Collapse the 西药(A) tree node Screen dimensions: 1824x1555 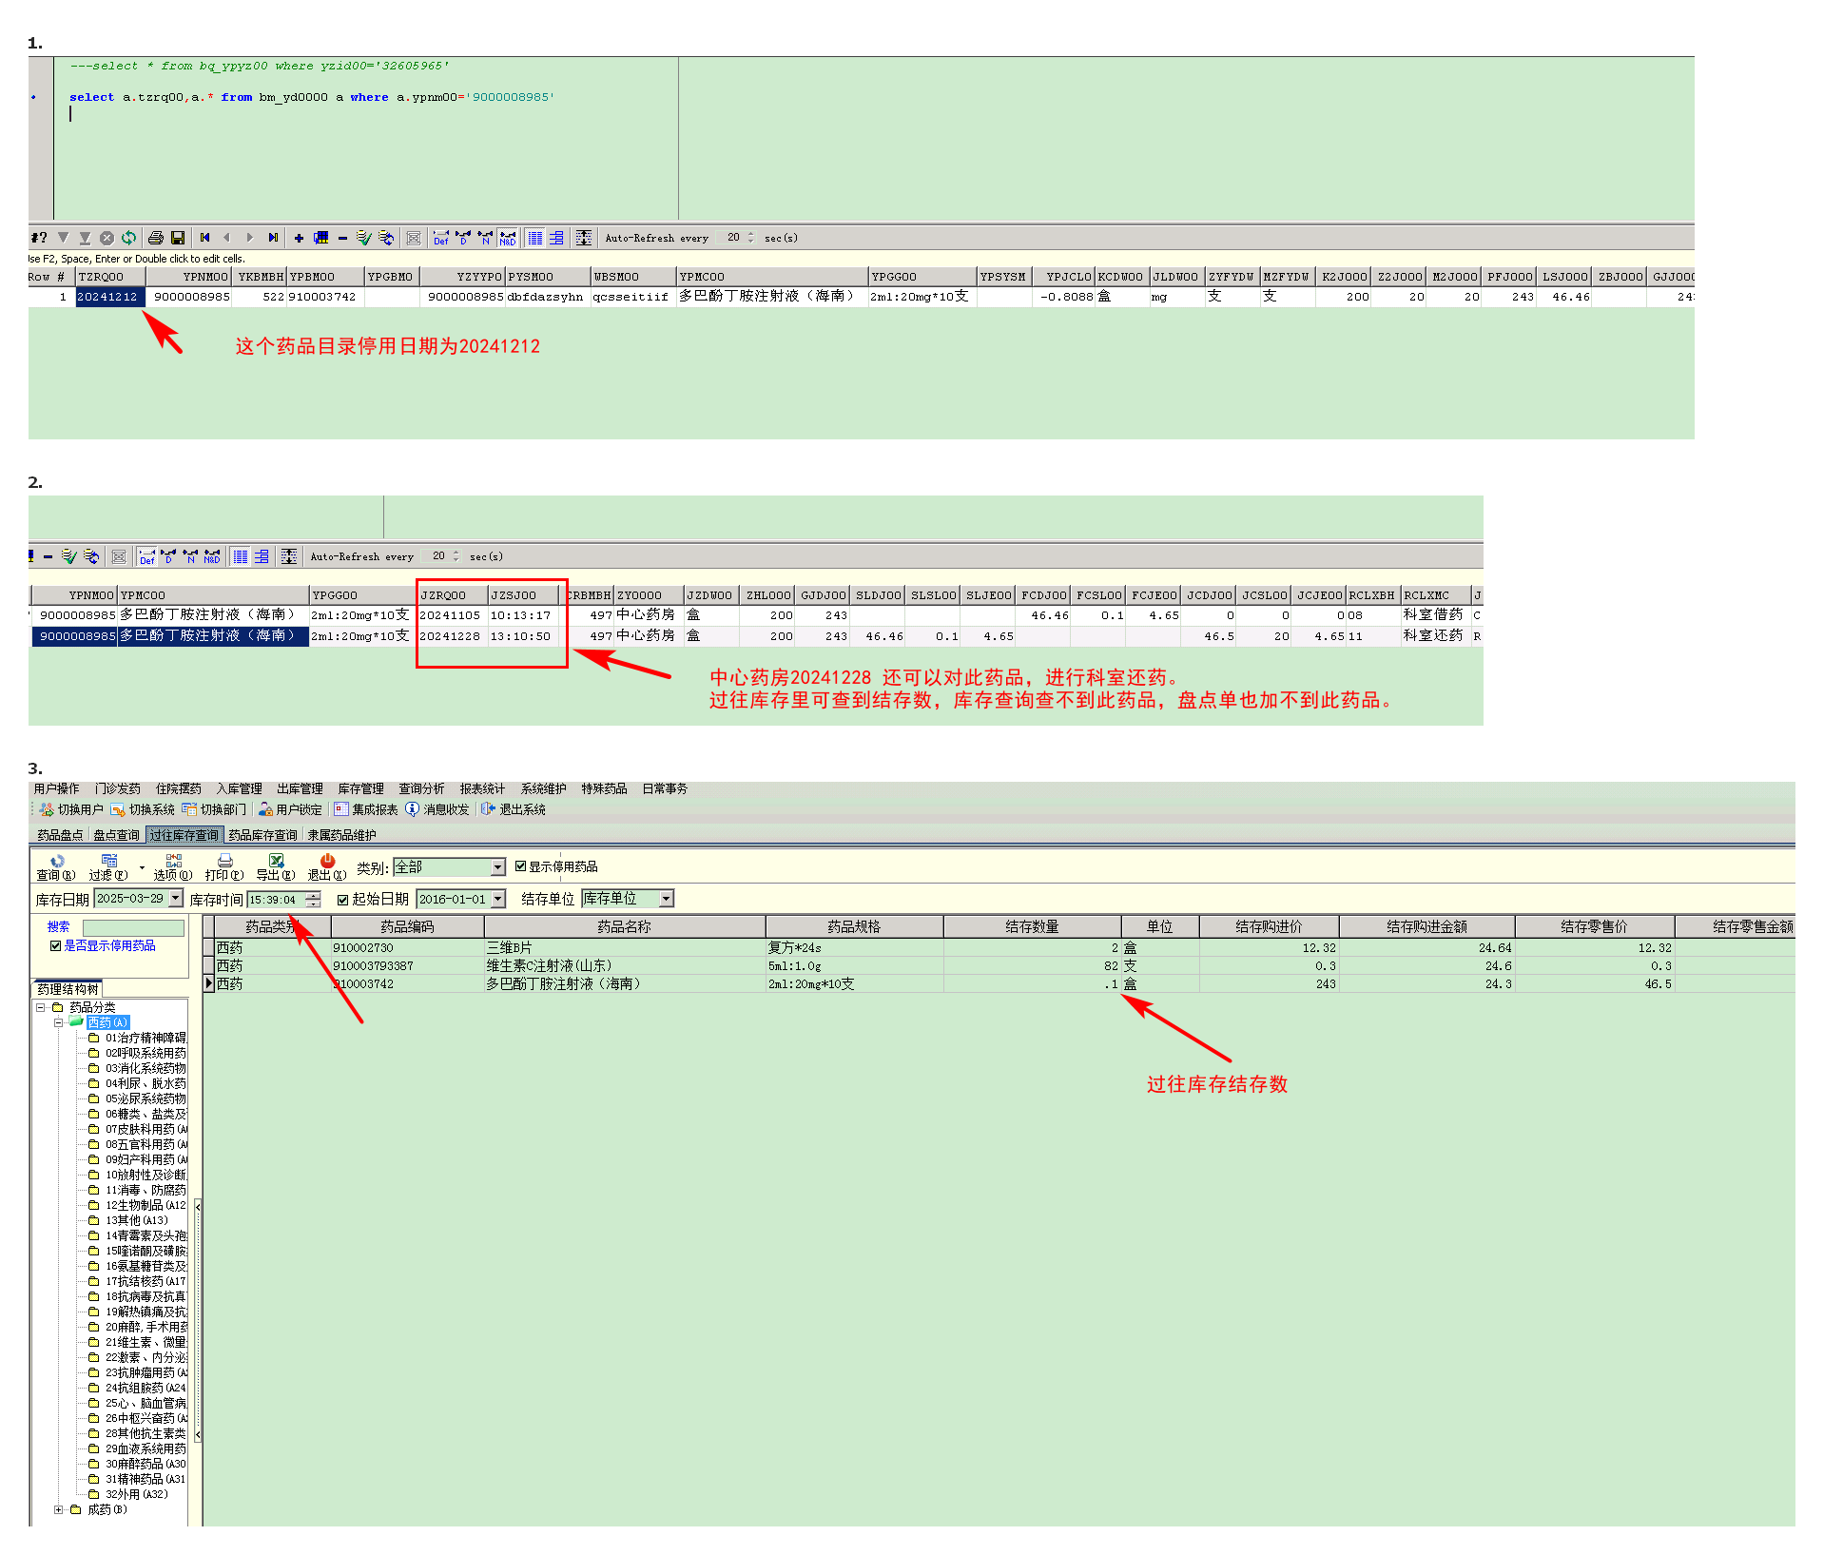(58, 1022)
